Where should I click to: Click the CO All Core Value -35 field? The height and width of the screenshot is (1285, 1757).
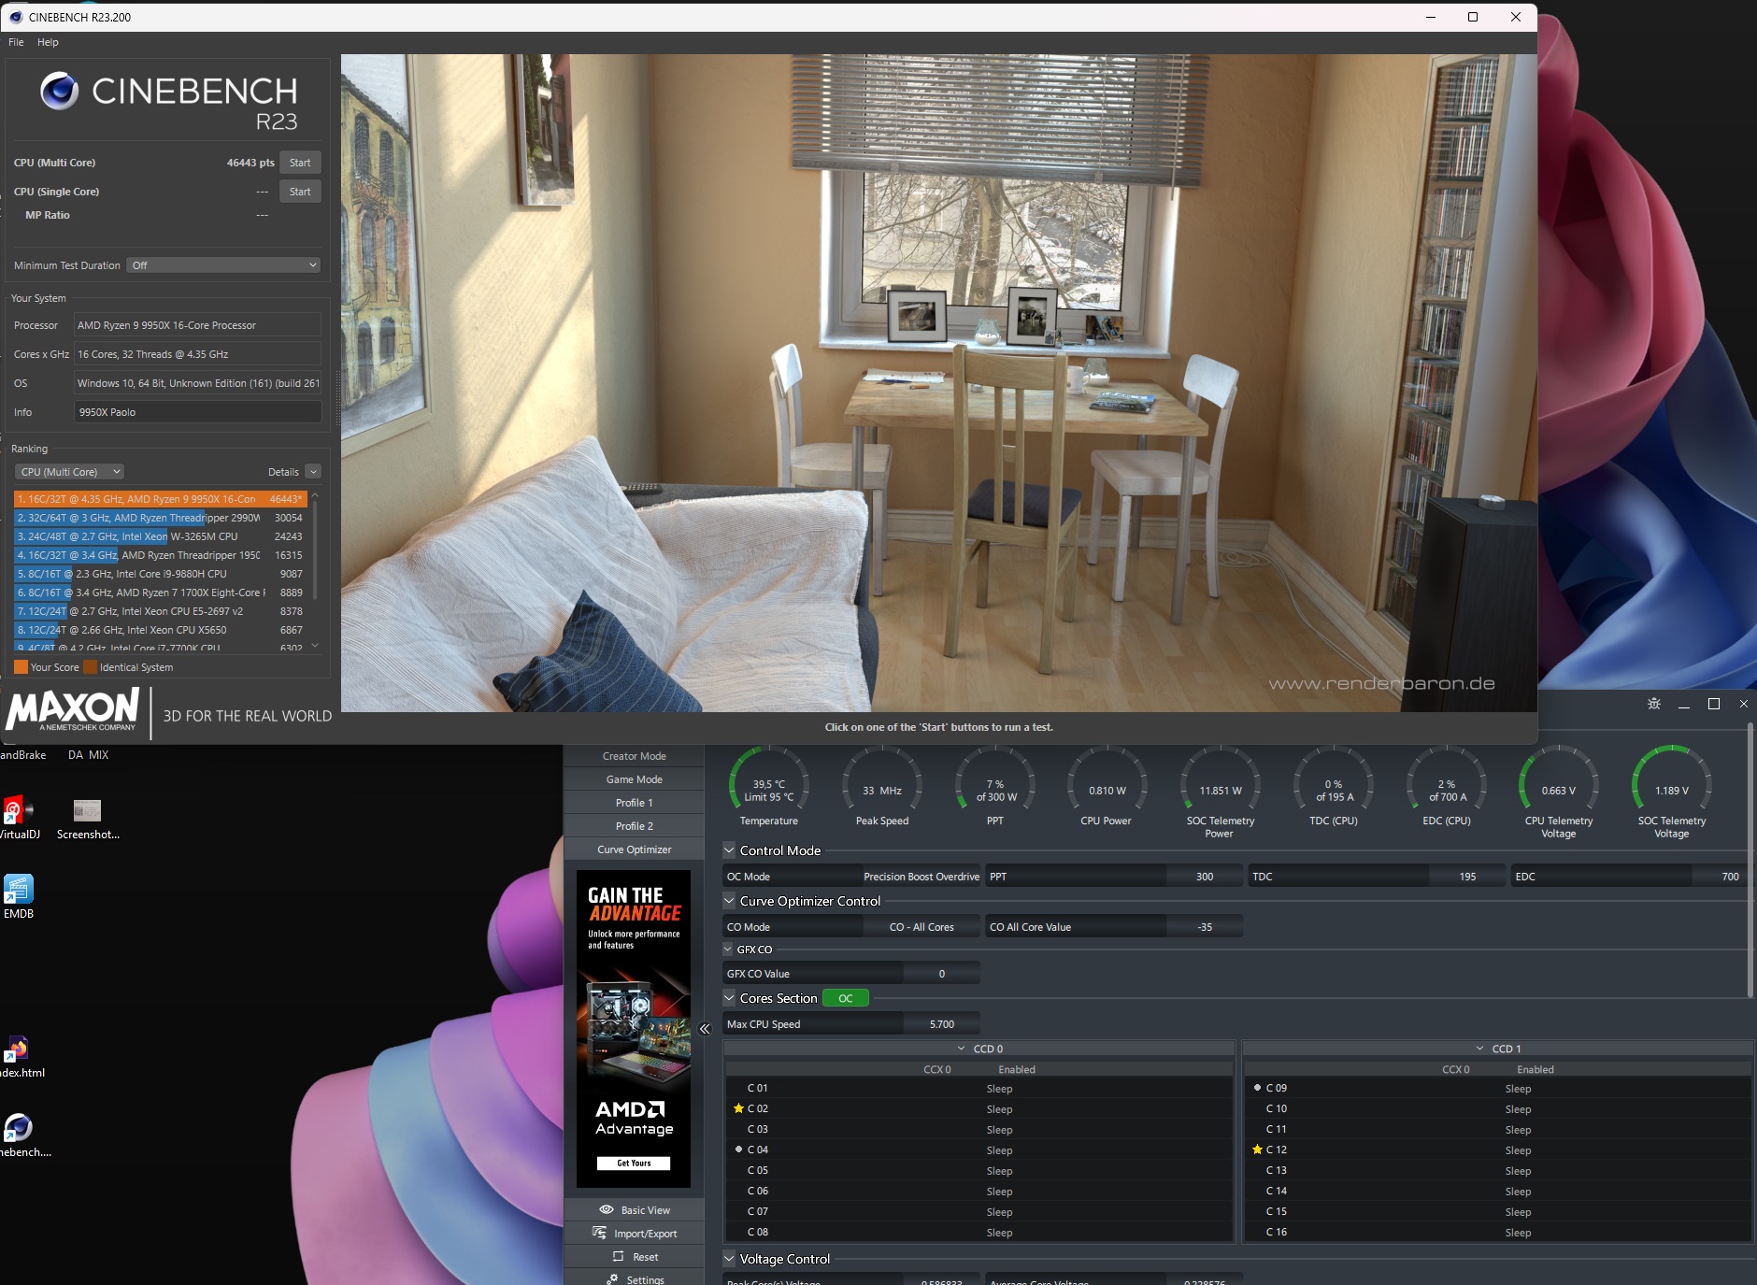pyautogui.click(x=1114, y=927)
